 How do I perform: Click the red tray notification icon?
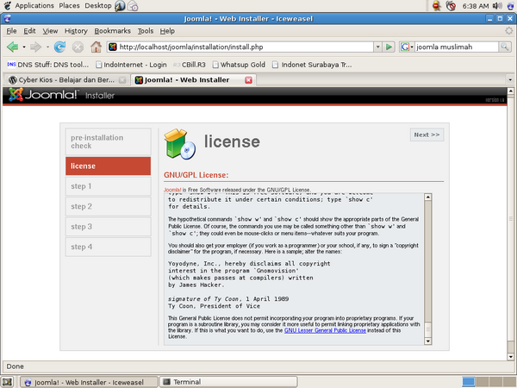pyautogui.click(x=437, y=6)
